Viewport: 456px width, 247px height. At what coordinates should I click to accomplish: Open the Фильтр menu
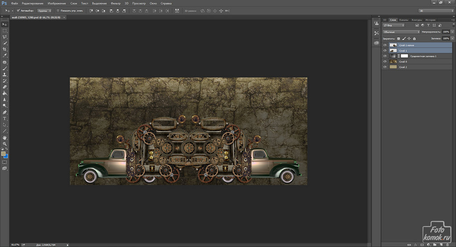coord(115,3)
